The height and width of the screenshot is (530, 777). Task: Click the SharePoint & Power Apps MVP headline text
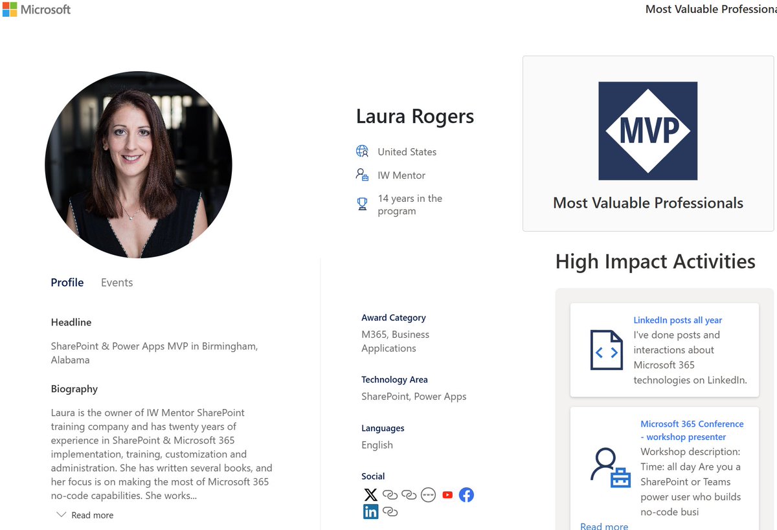[x=155, y=353]
